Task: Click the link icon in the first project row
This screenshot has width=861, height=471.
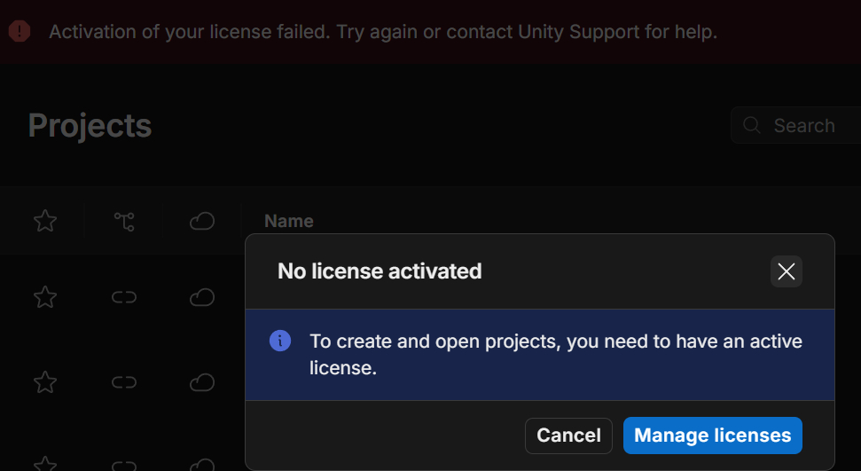Action: point(124,297)
